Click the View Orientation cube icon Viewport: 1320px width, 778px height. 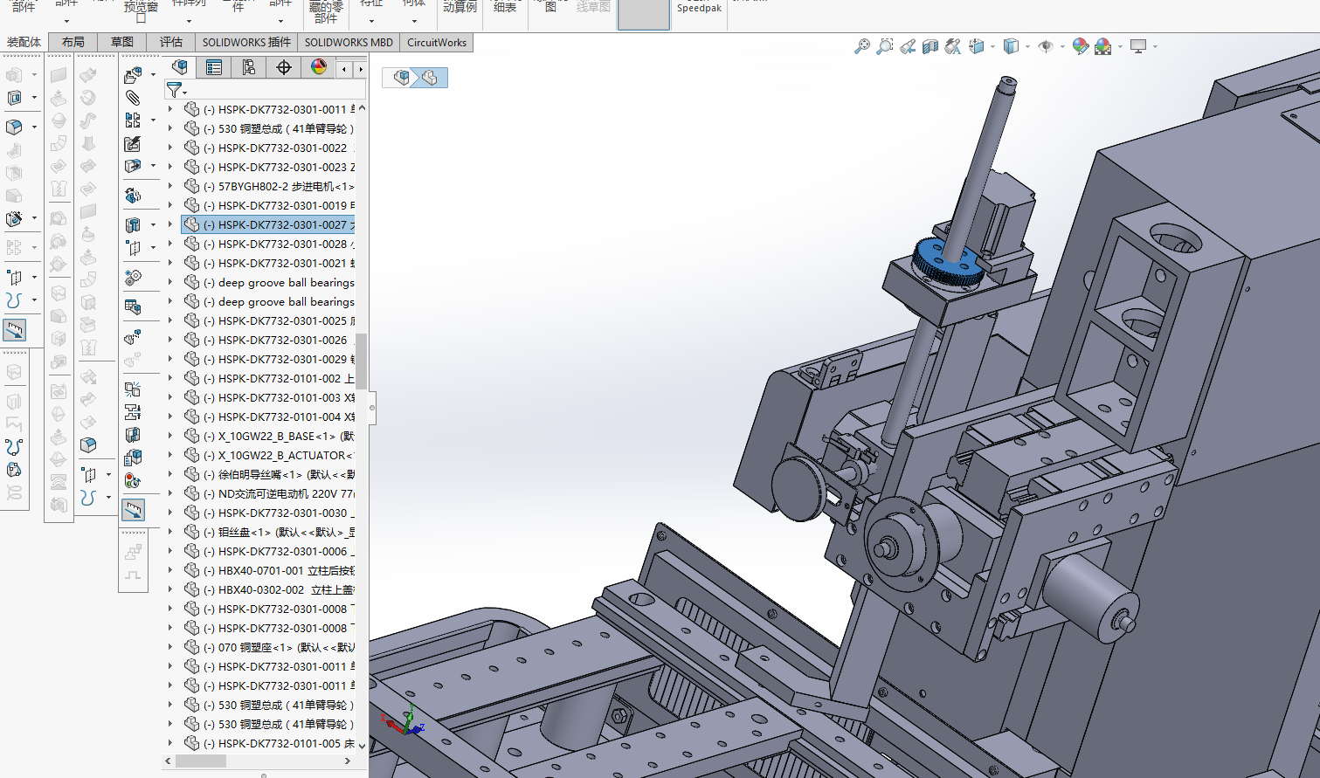(977, 46)
